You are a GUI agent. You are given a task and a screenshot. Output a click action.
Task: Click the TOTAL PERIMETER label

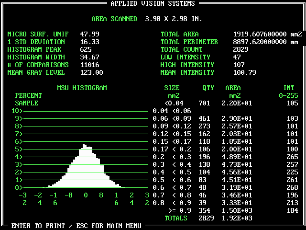(189, 42)
